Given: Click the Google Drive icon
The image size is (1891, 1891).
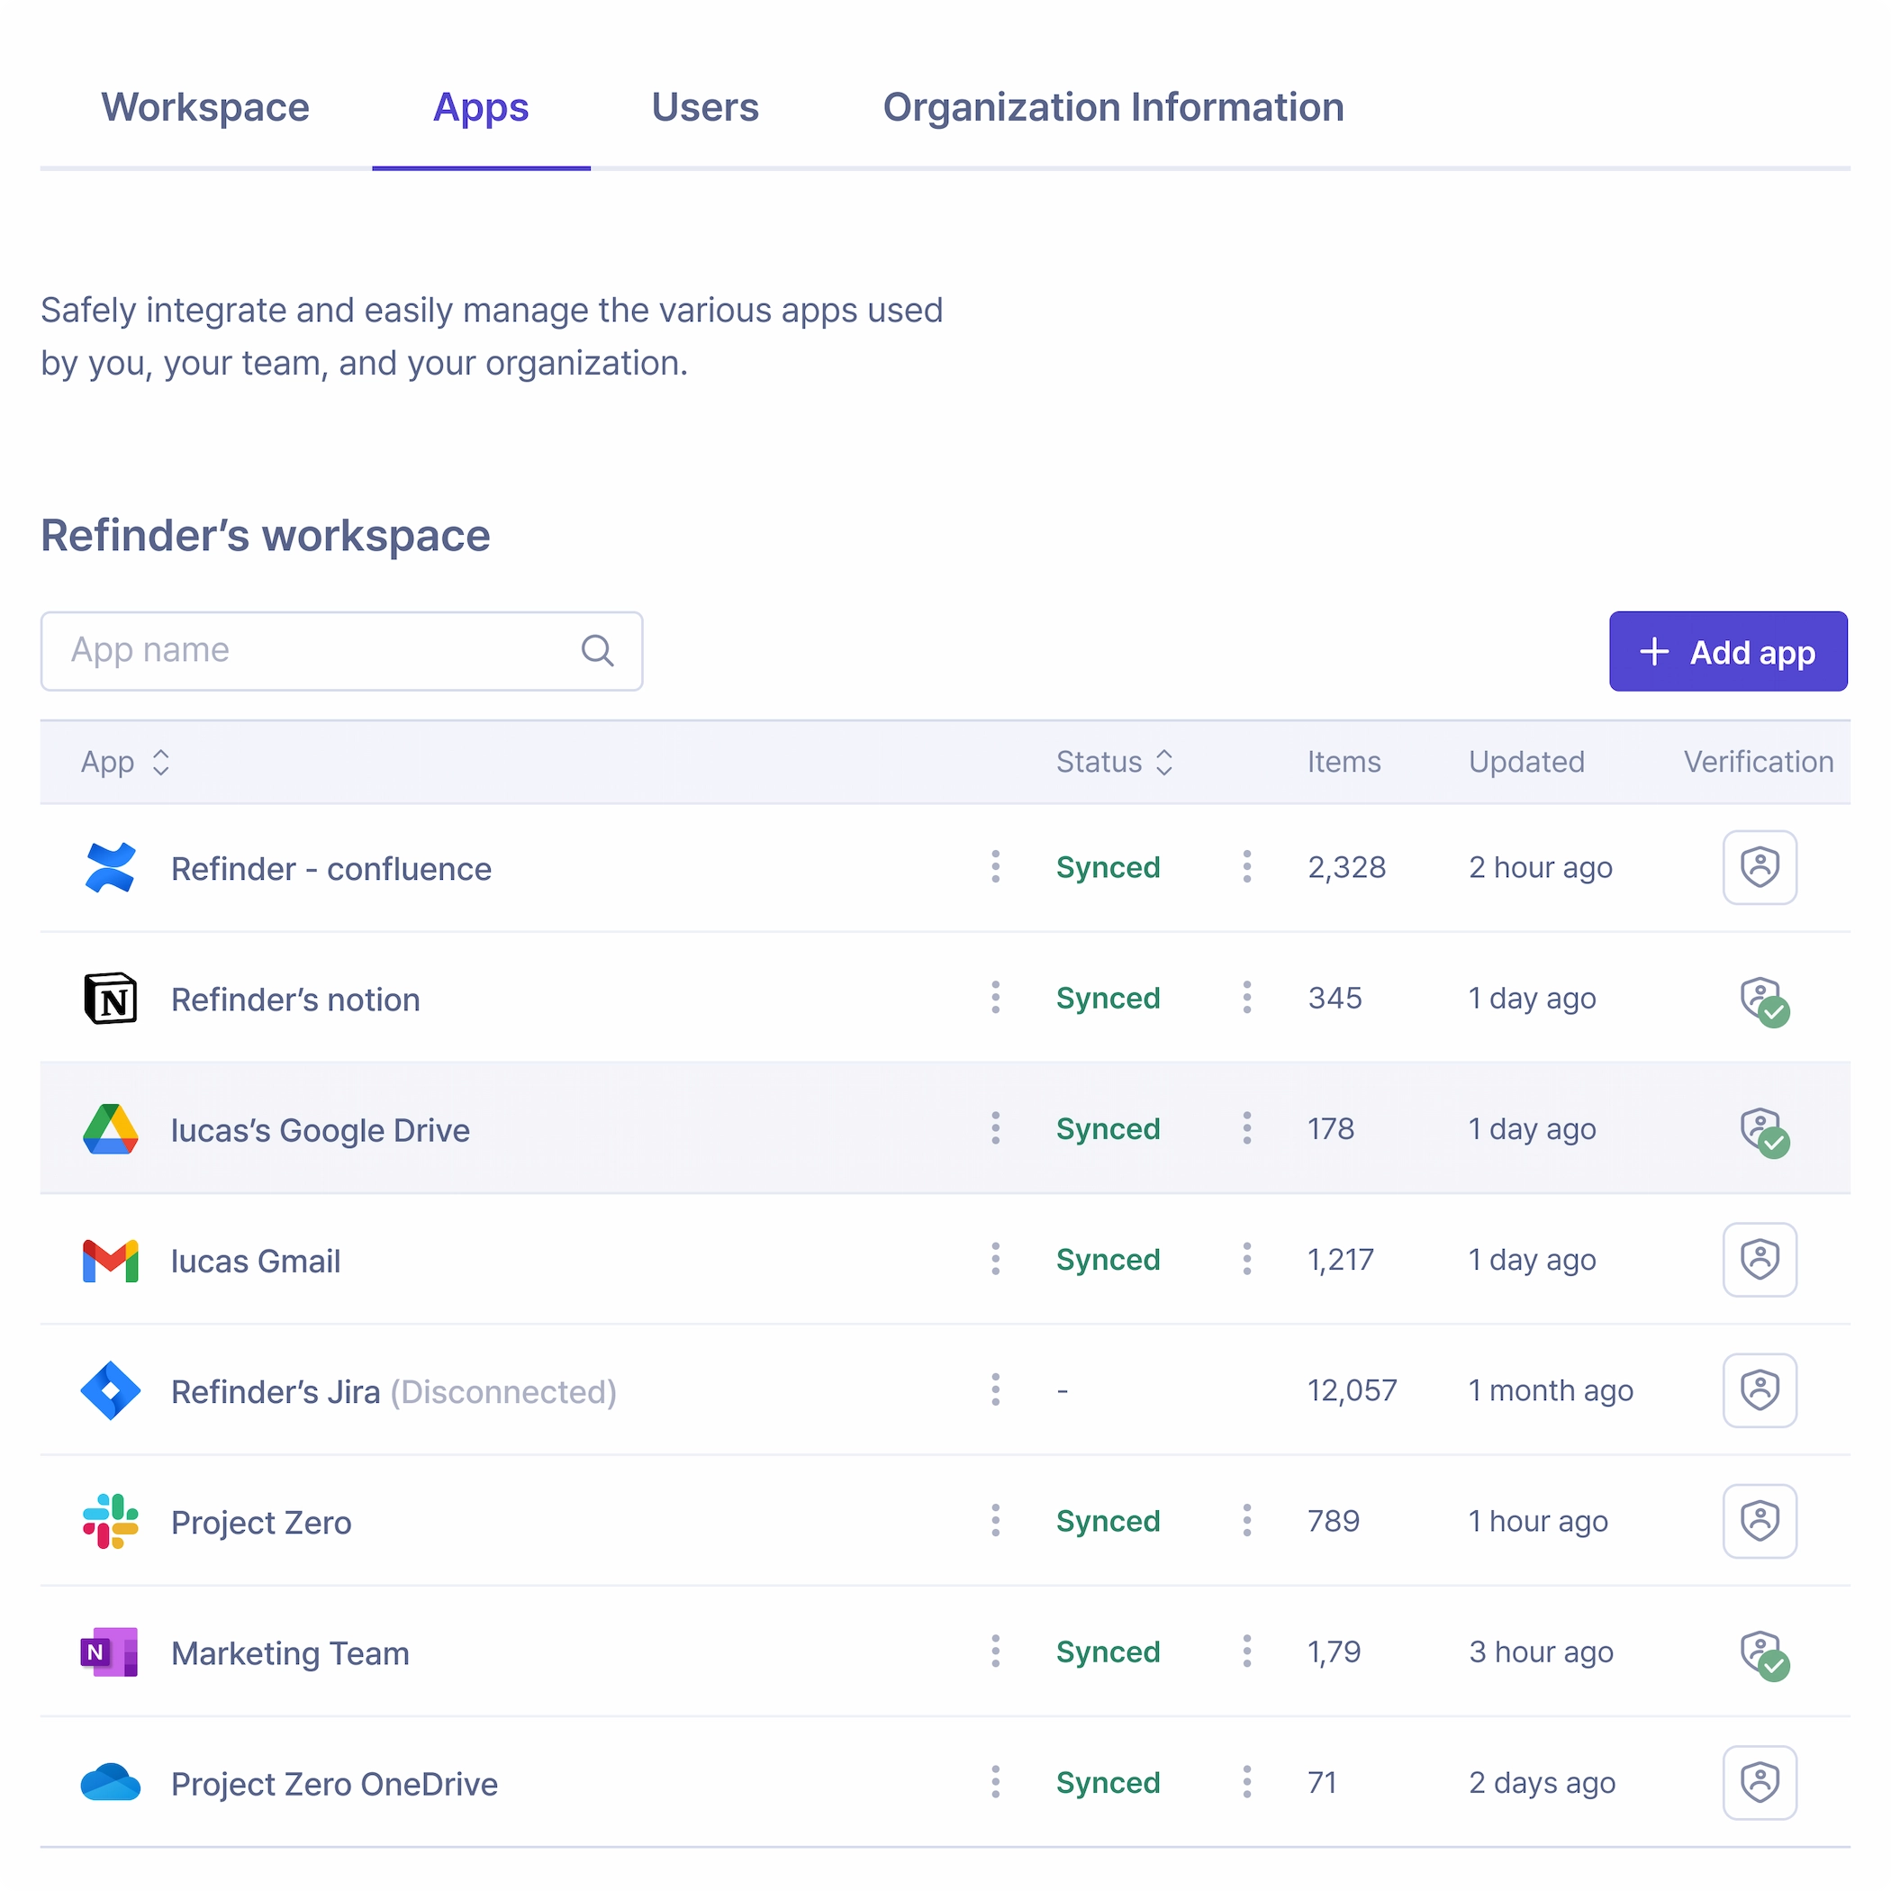Looking at the screenshot, I should [x=110, y=1129].
